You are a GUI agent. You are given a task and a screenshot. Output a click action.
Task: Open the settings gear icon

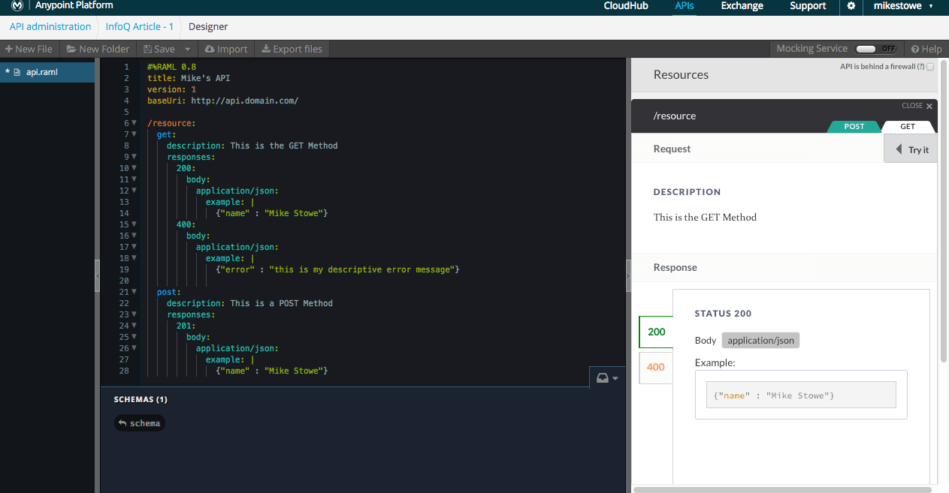pyautogui.click(x=851, y=6)
